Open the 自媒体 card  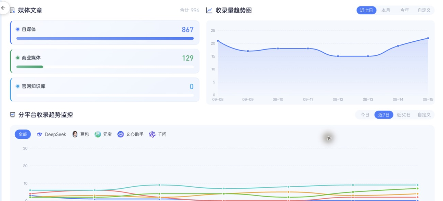pyautogui.click(x=105, y=33)
